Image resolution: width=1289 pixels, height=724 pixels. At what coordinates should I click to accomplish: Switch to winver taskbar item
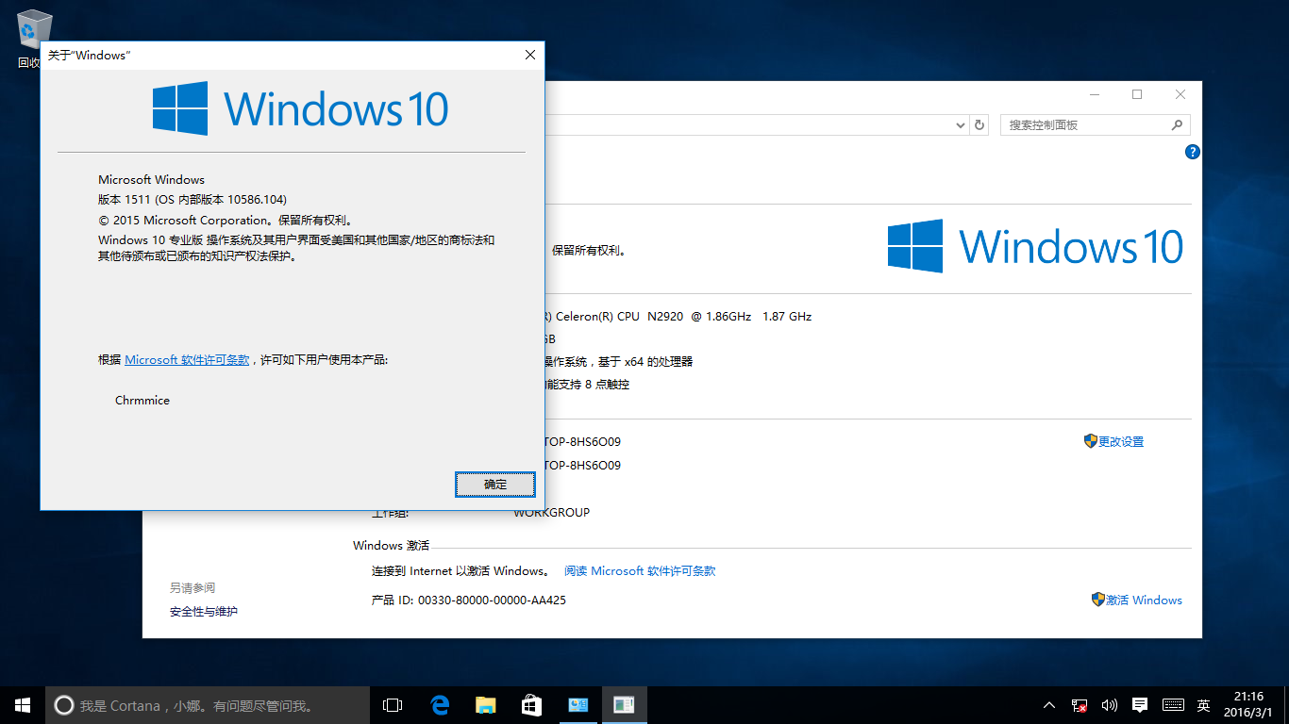tap(624, 705)
